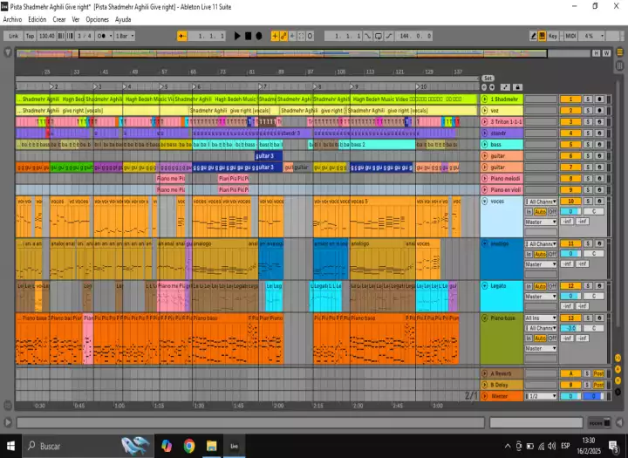Click the Windows Start button
The height and width of the screenshot is (458, 628).
[10, 446]
